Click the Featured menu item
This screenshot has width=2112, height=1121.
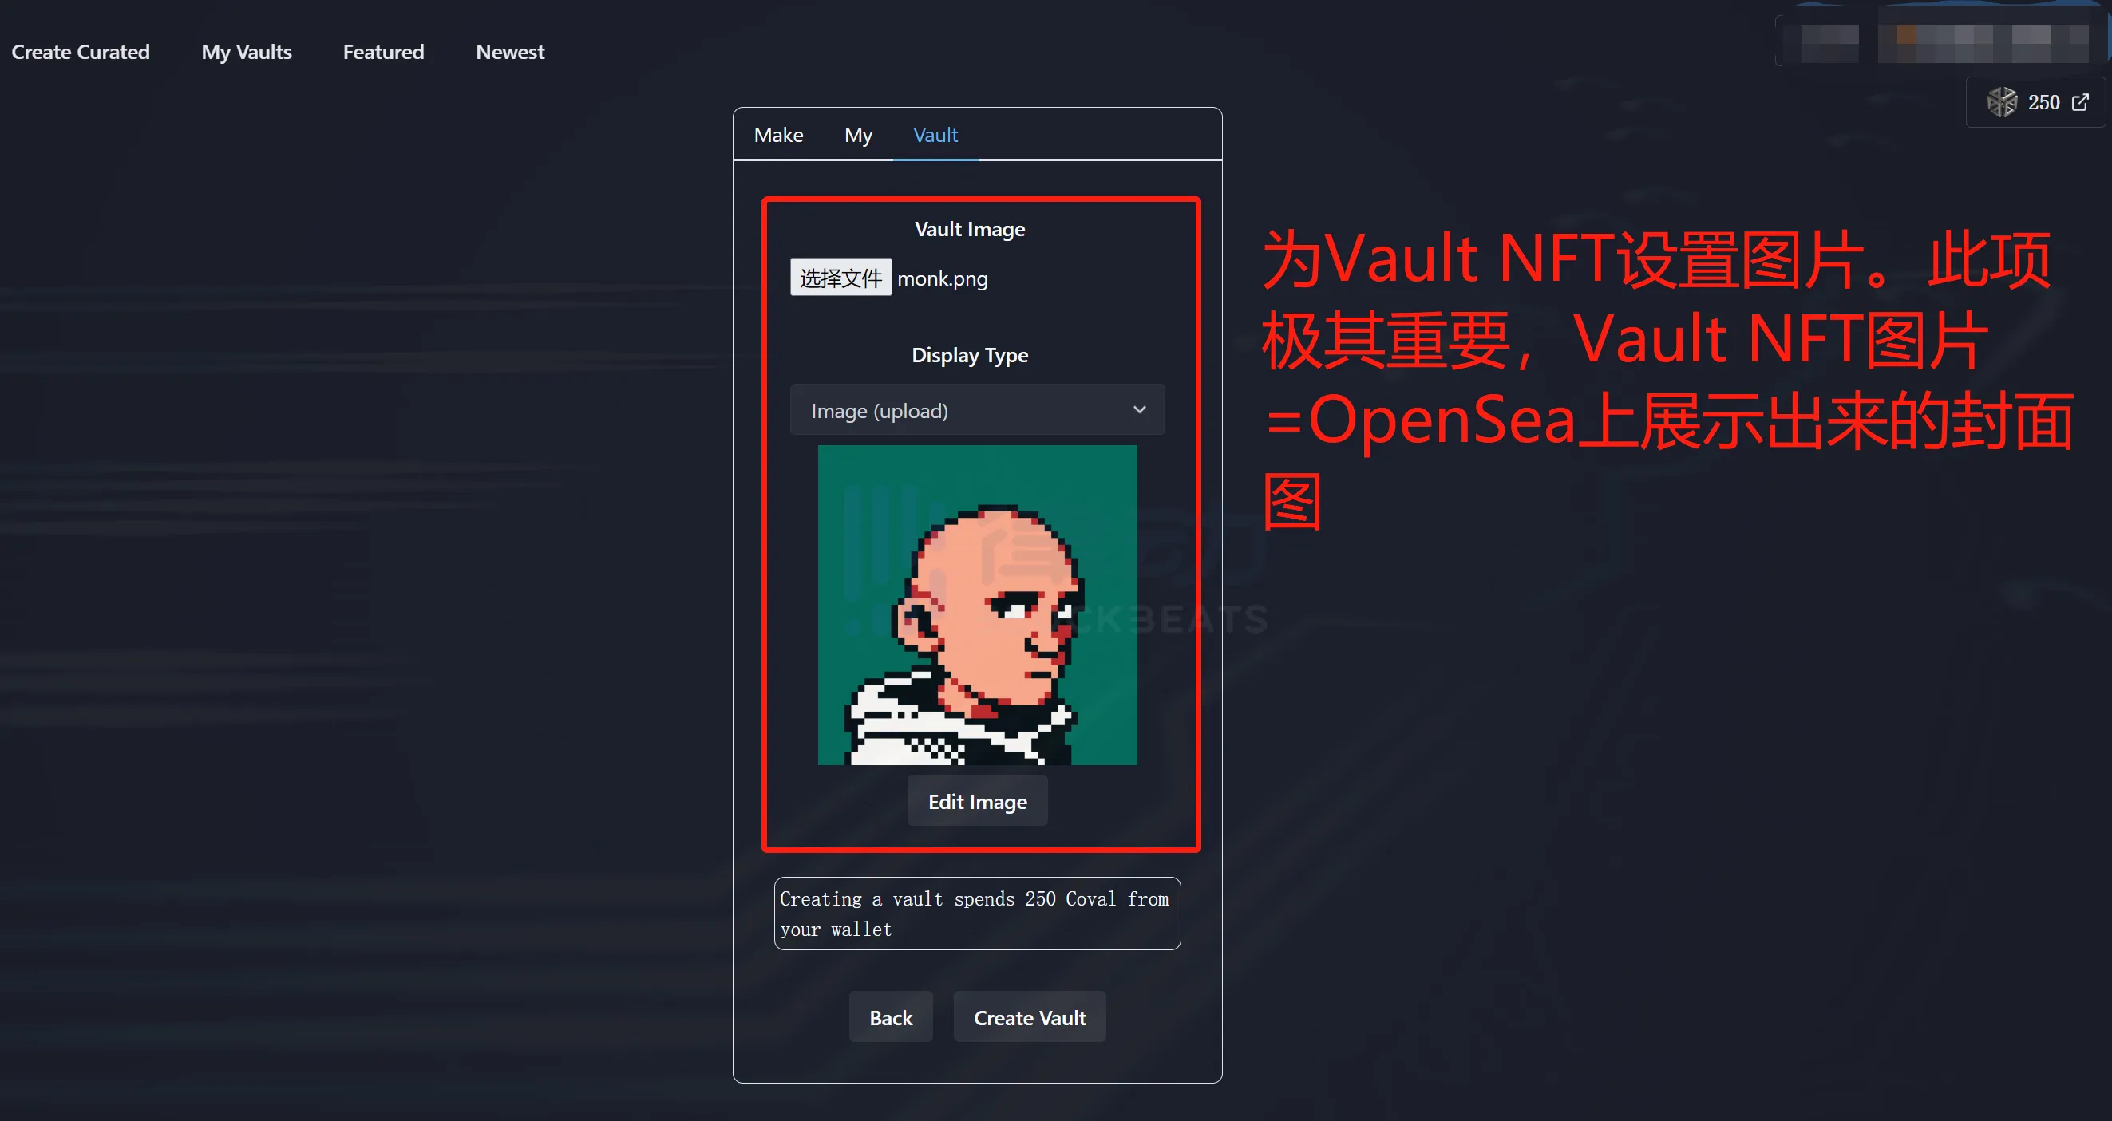384,52
